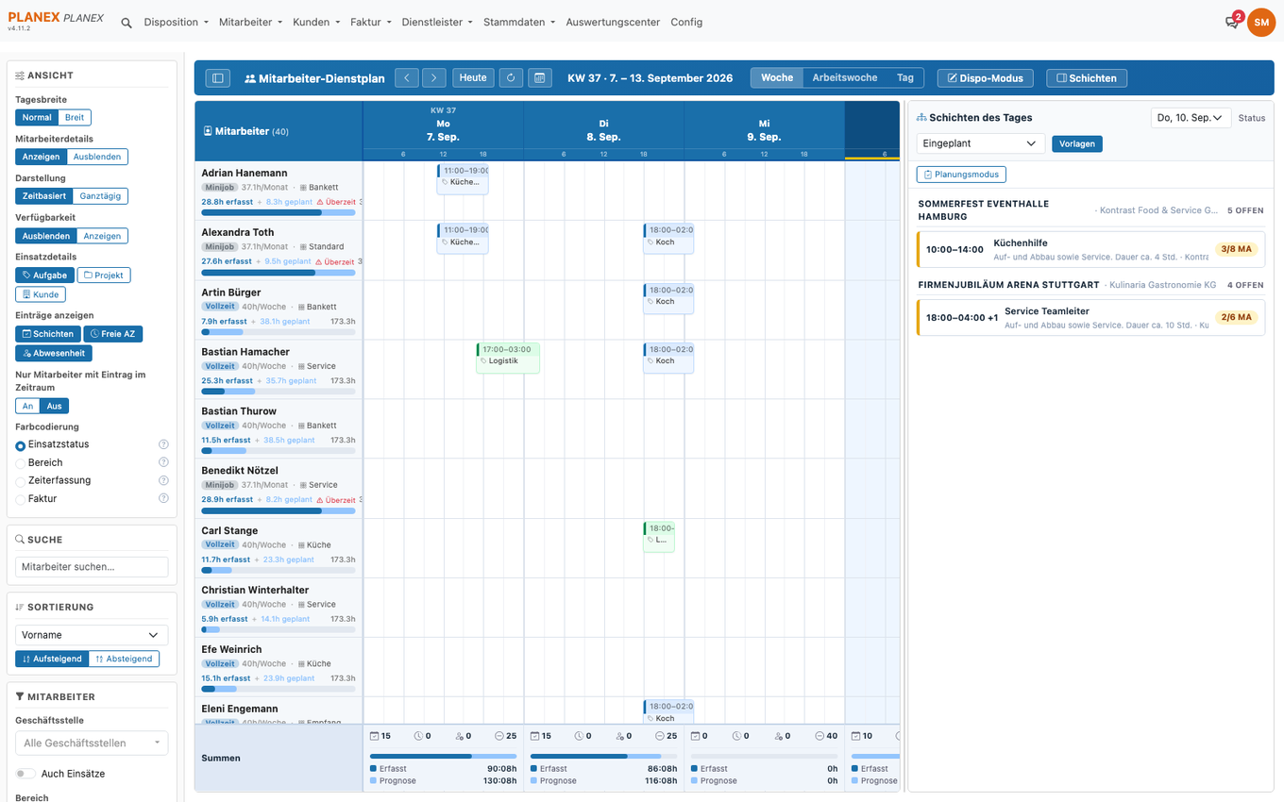Open the 'Do, 10. Sep.' date dropdown
Viewport: 1284px width, 802px height.
1191,118
